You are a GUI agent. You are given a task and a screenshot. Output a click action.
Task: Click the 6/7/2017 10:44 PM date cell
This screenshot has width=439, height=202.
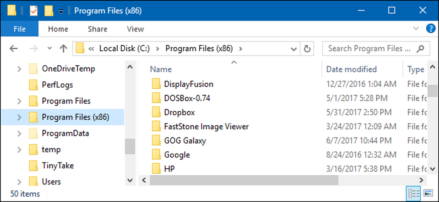359,141
